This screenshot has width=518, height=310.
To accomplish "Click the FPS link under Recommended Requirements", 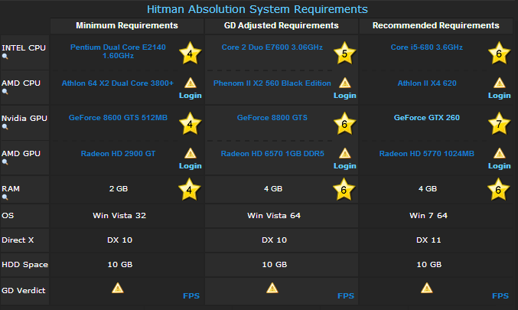I will [x=500, y=295].
